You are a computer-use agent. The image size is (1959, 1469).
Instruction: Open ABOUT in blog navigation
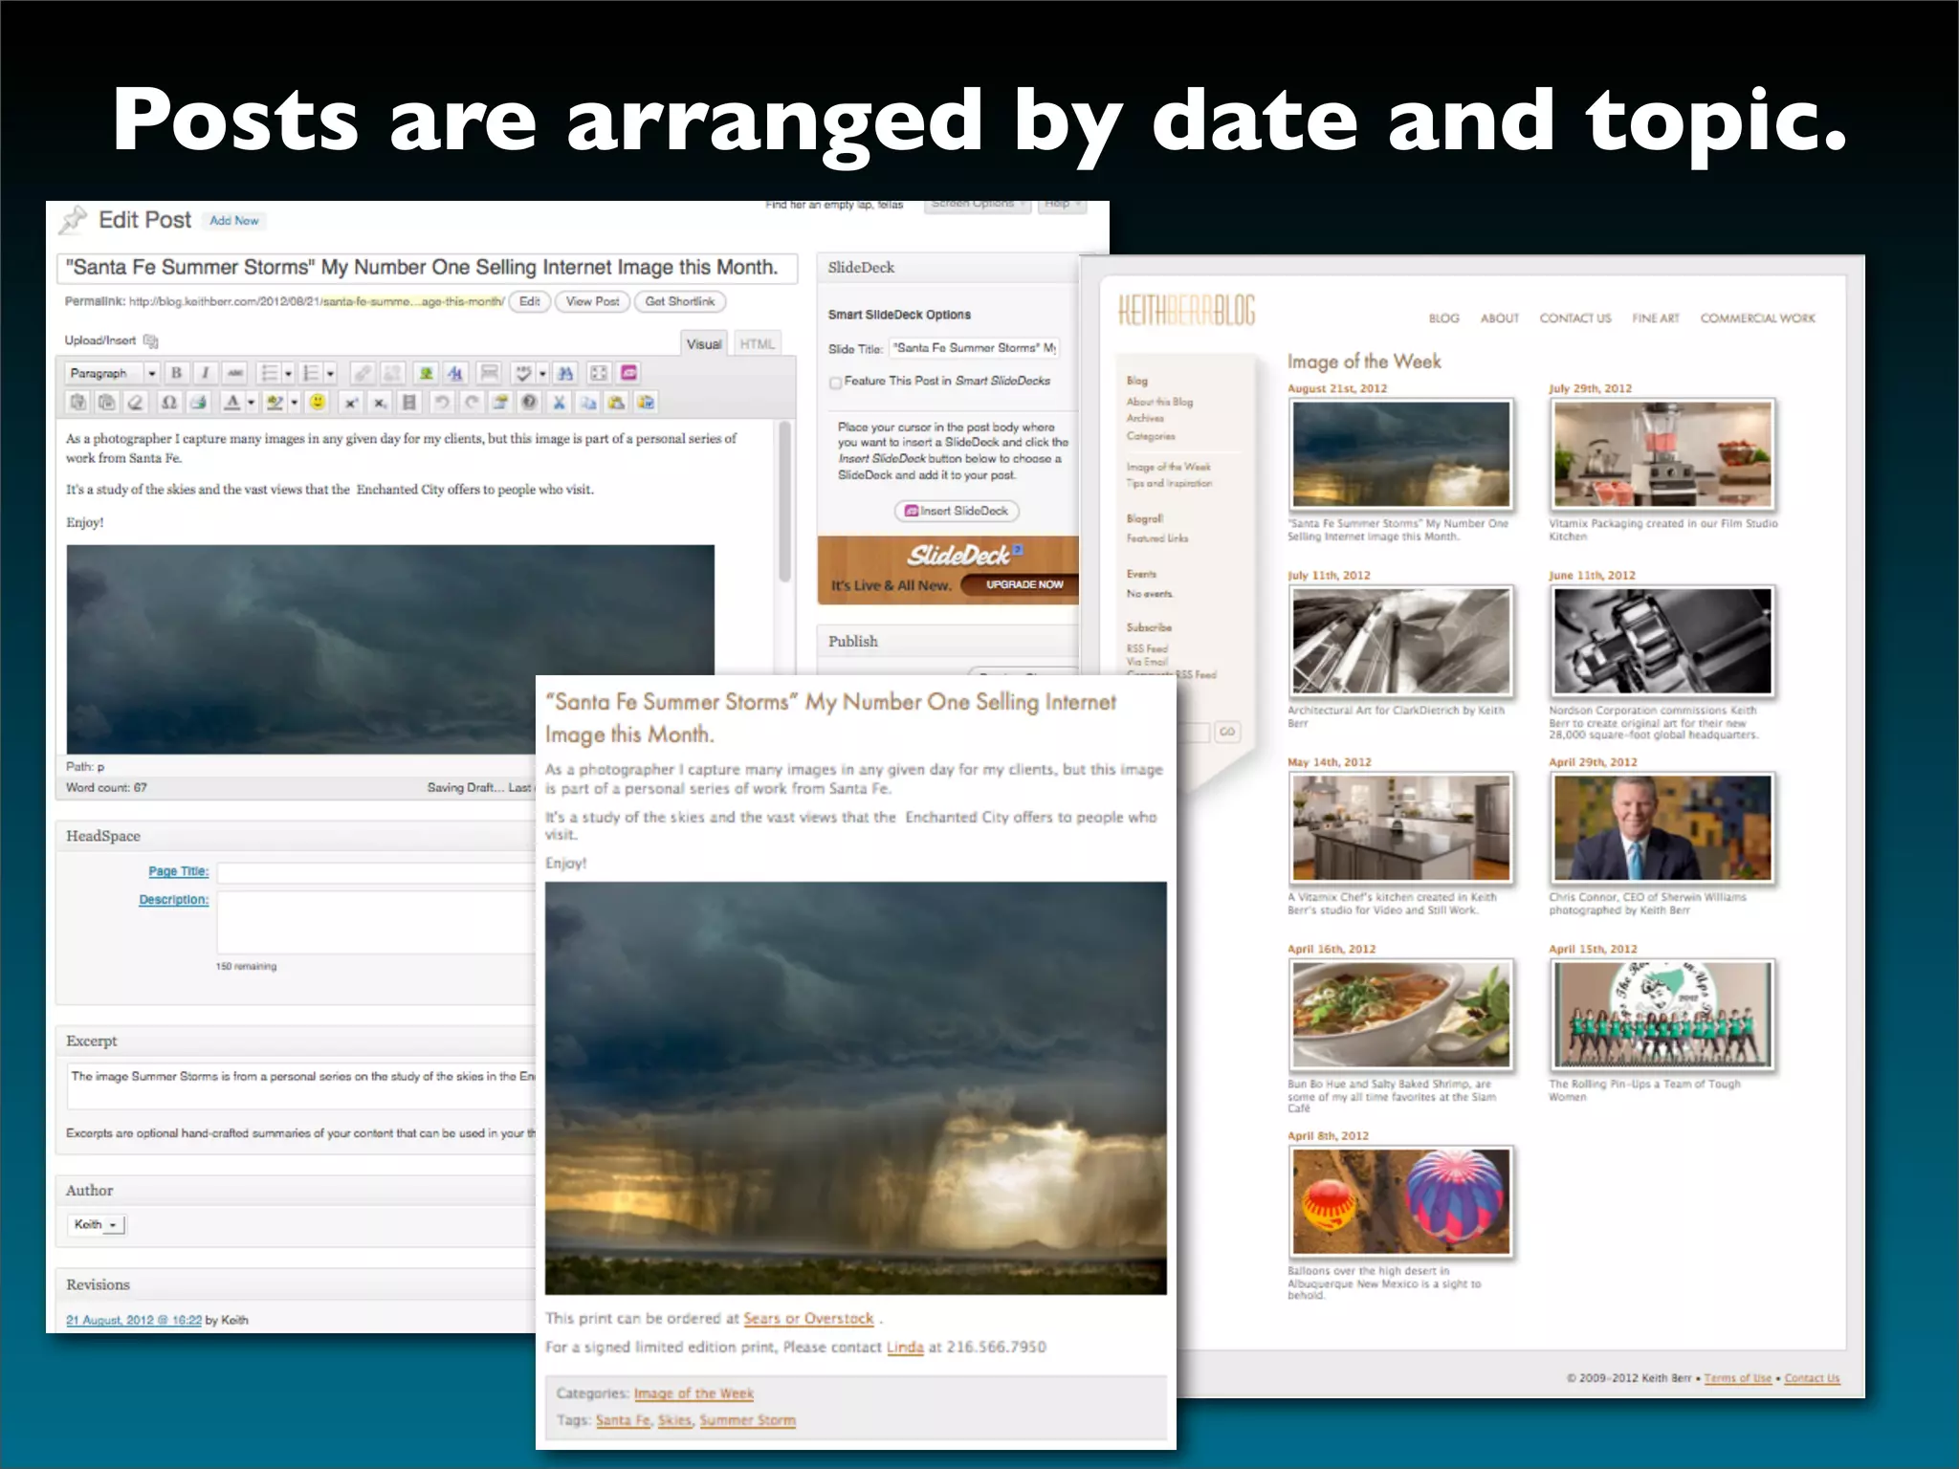point(1499,318)
